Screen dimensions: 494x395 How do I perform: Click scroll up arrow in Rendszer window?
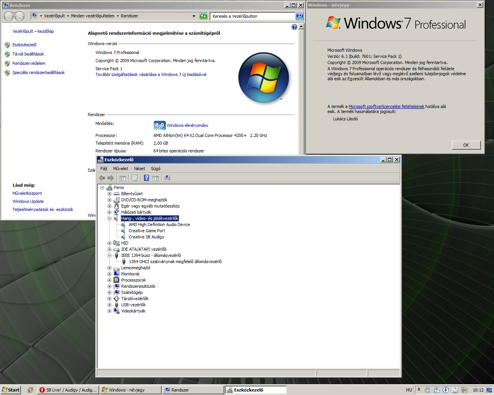[x=301, y=26]
